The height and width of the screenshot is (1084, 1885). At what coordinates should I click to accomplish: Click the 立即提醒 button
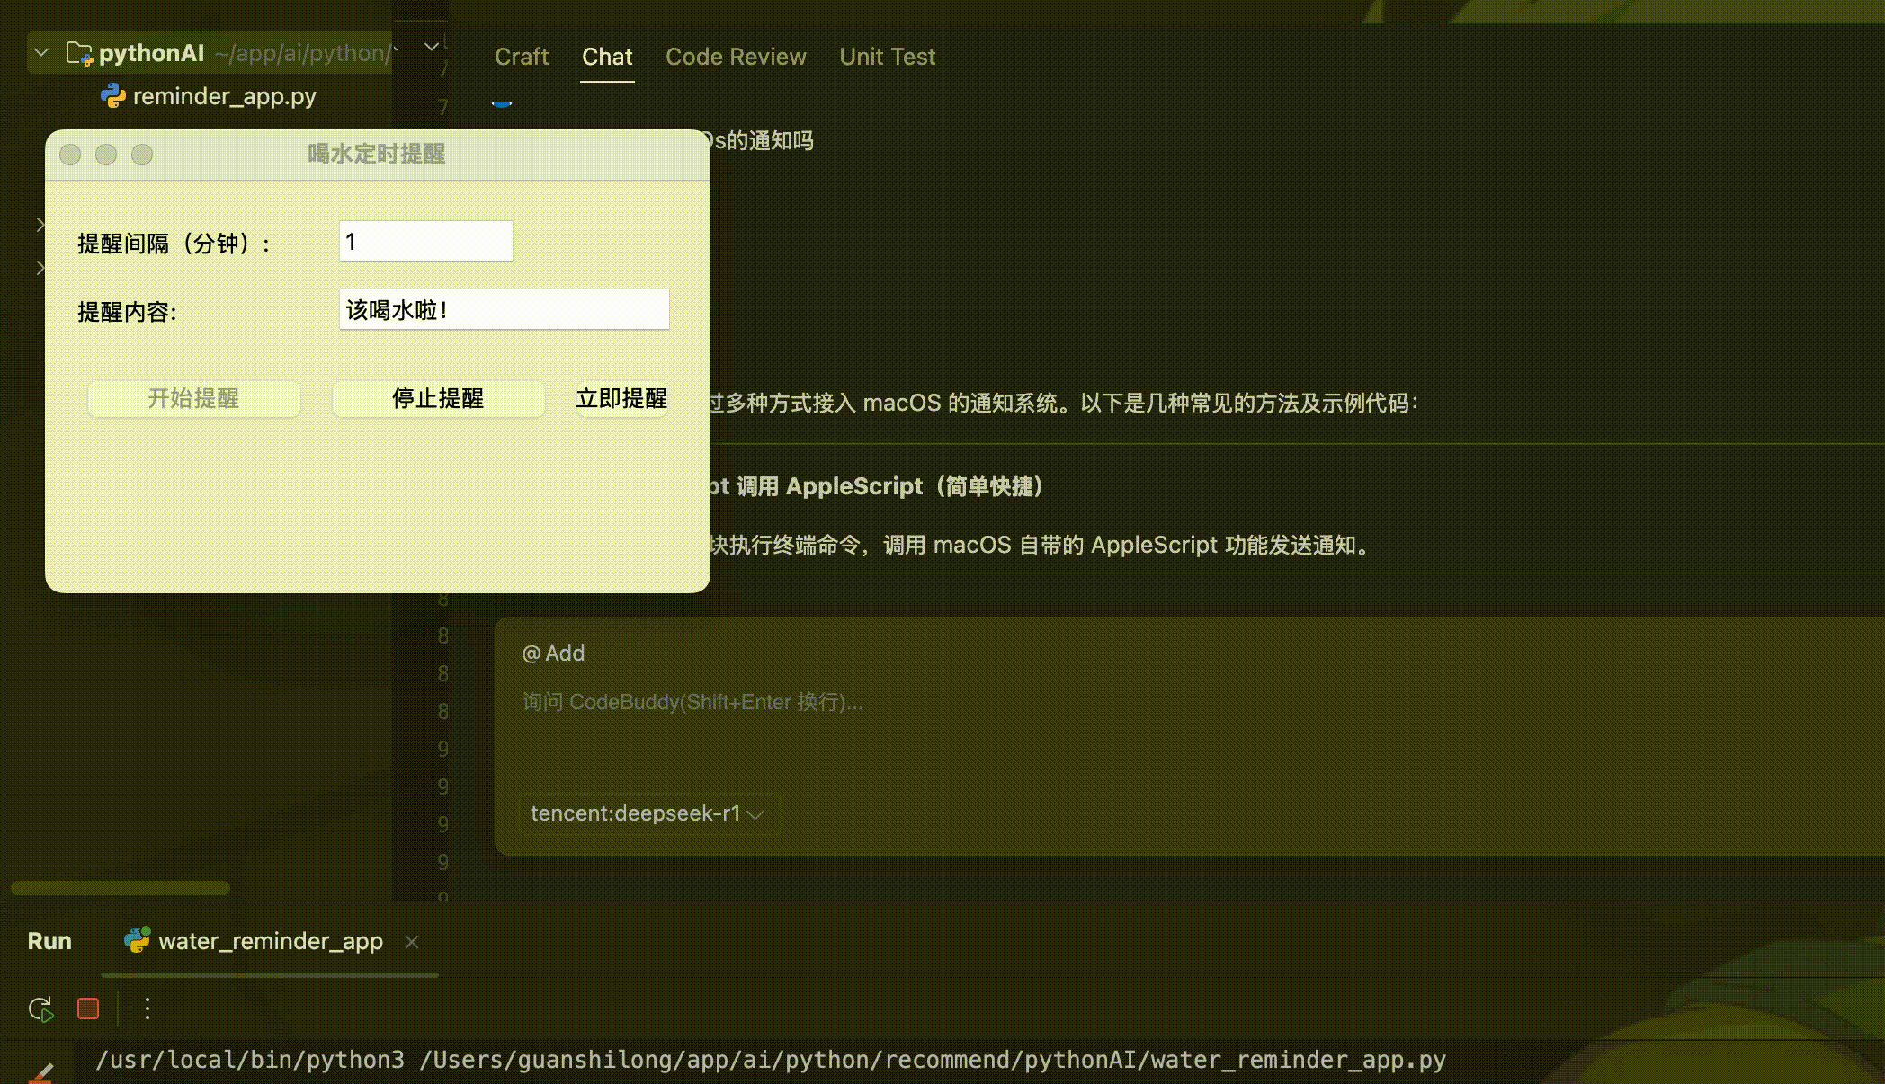[621, 398]
